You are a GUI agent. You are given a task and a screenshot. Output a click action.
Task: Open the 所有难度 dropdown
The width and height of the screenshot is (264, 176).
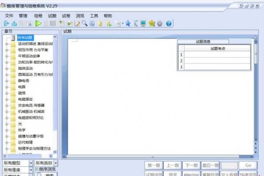tap(31, 170)
